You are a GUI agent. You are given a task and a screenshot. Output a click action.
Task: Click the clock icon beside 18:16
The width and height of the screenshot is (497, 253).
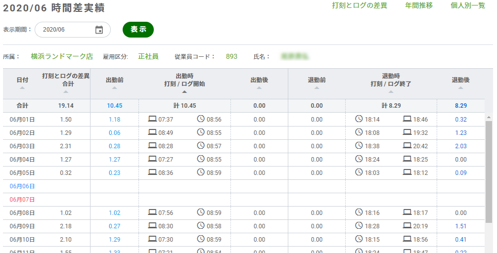click(x=359, y=212)
